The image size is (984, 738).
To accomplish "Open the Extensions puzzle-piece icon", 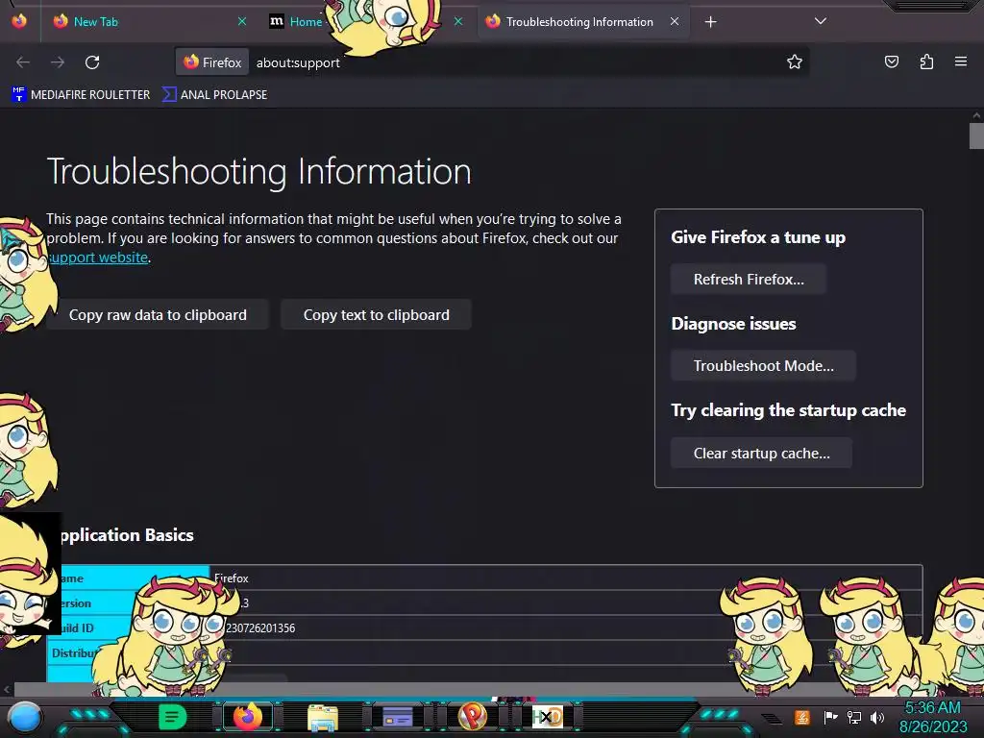I will tap(926, 61).
